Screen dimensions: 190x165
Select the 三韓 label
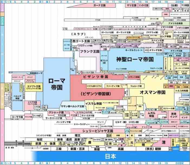pos(59,149)
